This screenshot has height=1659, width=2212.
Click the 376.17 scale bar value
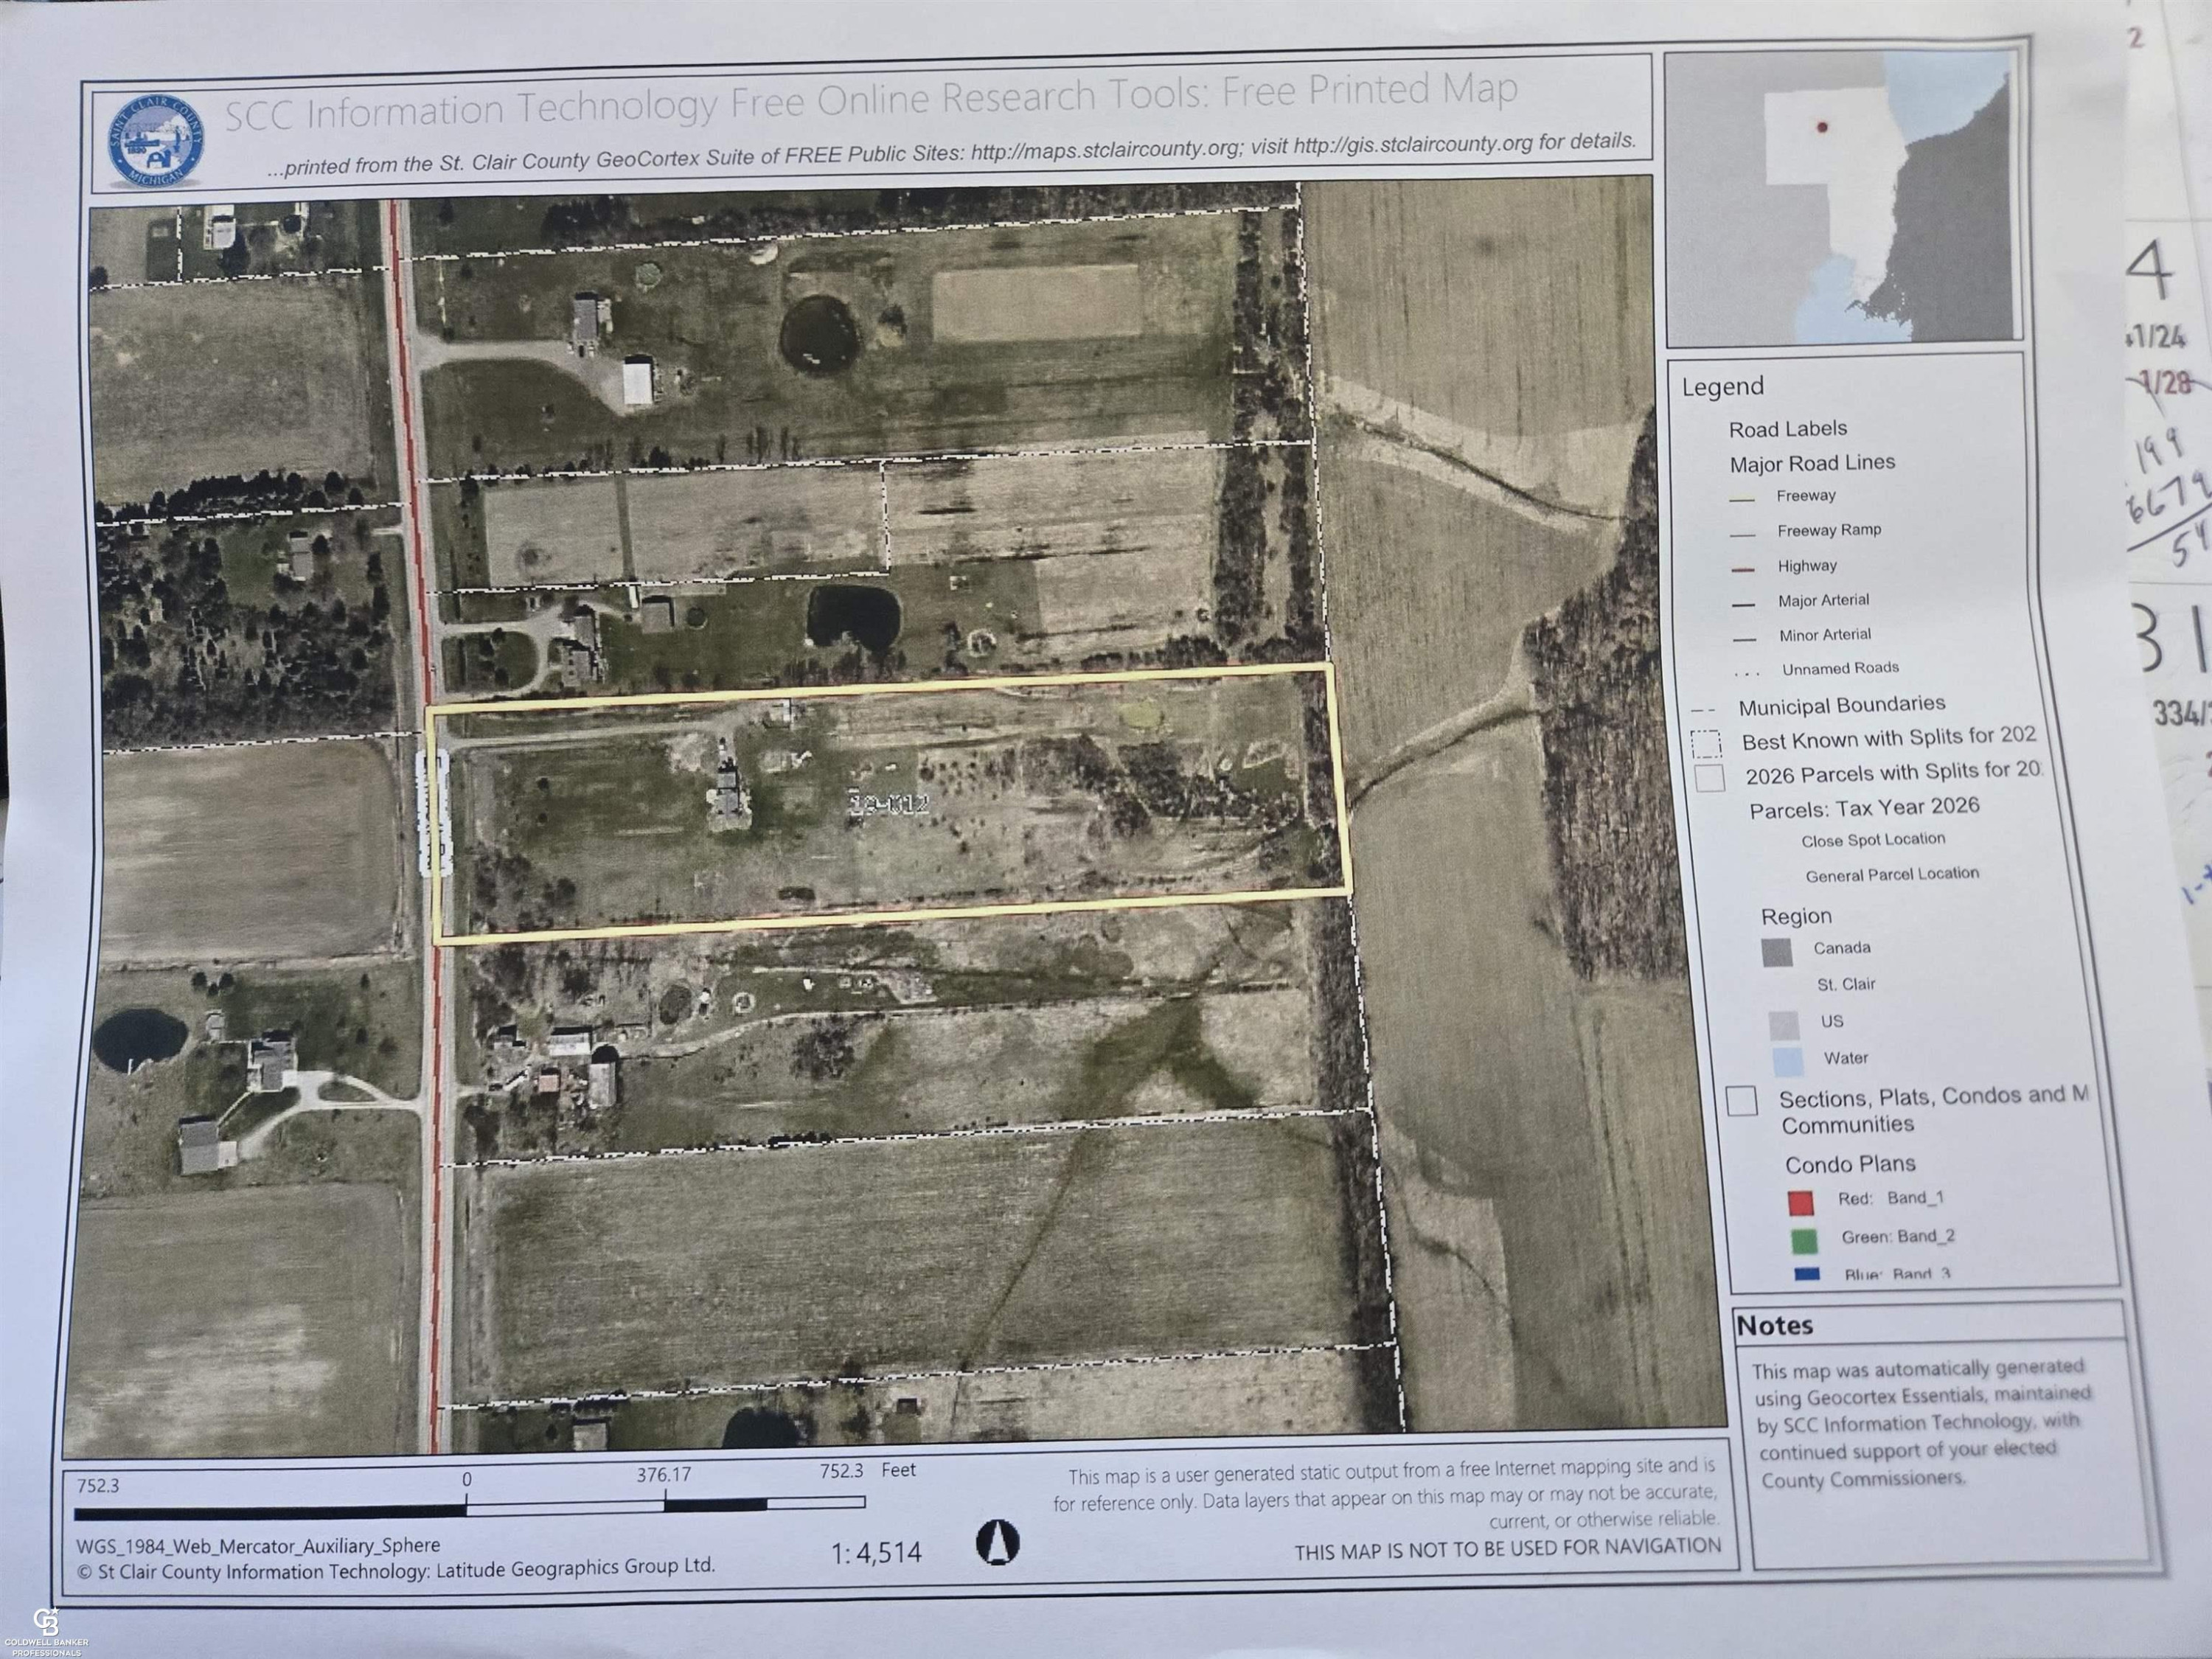[663, 1475]
